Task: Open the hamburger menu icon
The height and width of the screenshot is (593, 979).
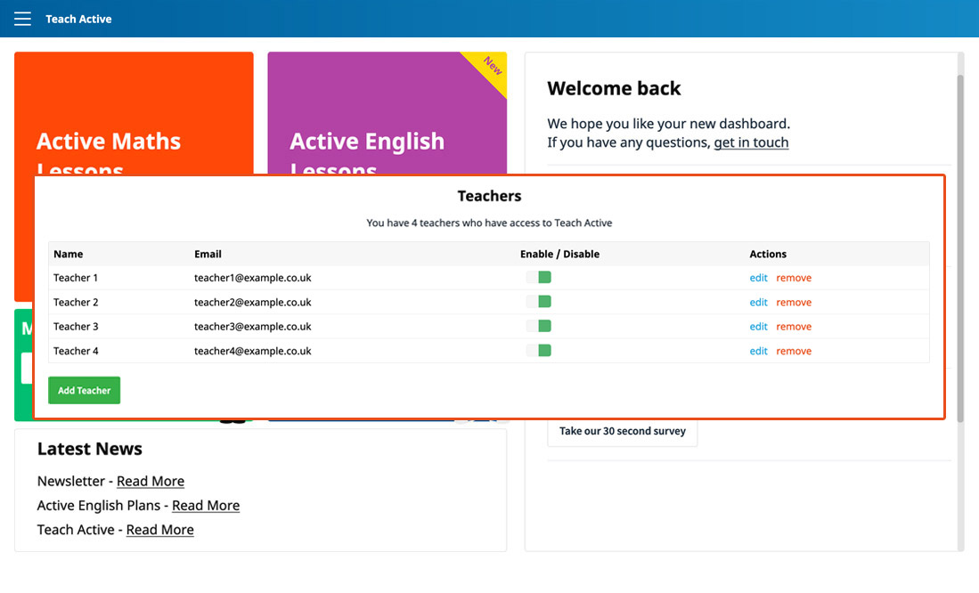Action: click(22, 19)
